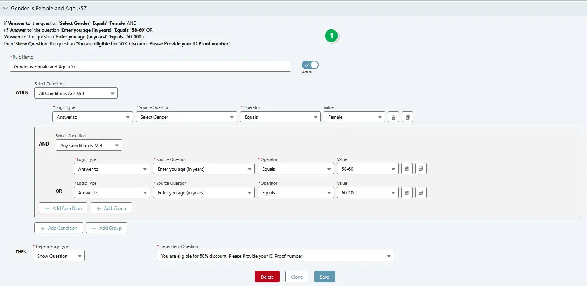587x286 pixels.
Task: Open the Source Question dropdown showing Select Gender
Action: (186, 117)
